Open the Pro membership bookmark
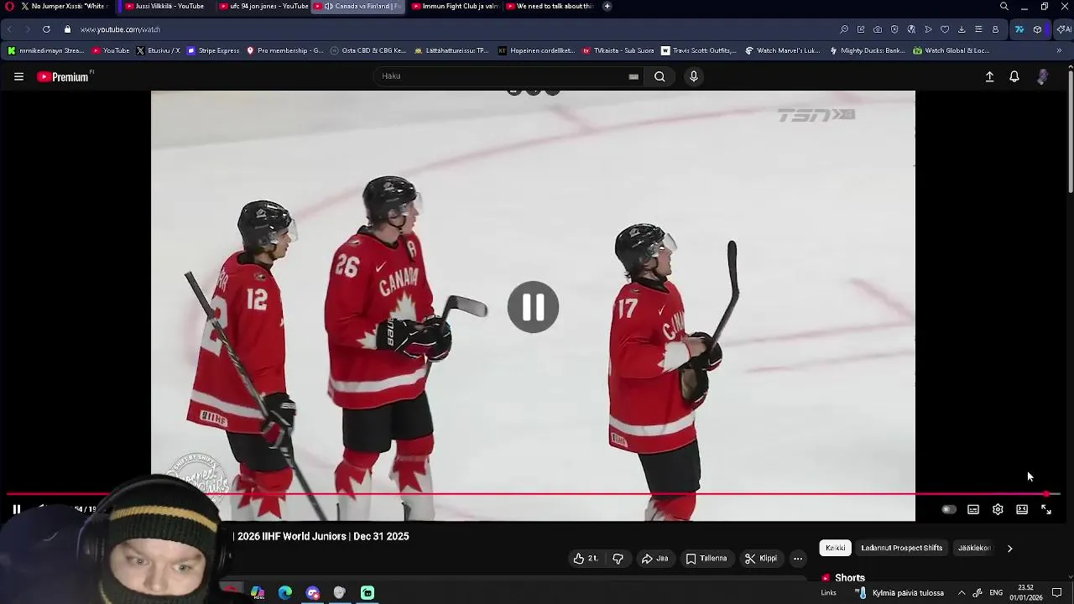Viewport: 1074px width, 604px height. pos(285,50)
